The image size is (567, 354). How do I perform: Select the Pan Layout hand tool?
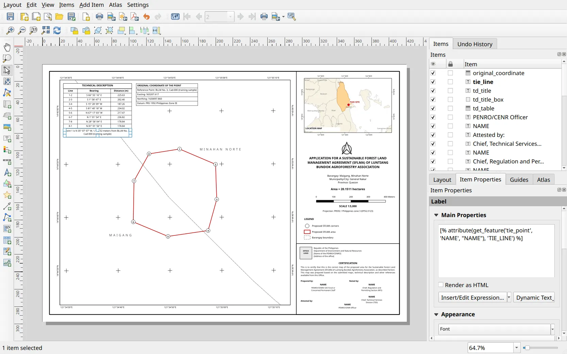point(7,47)
